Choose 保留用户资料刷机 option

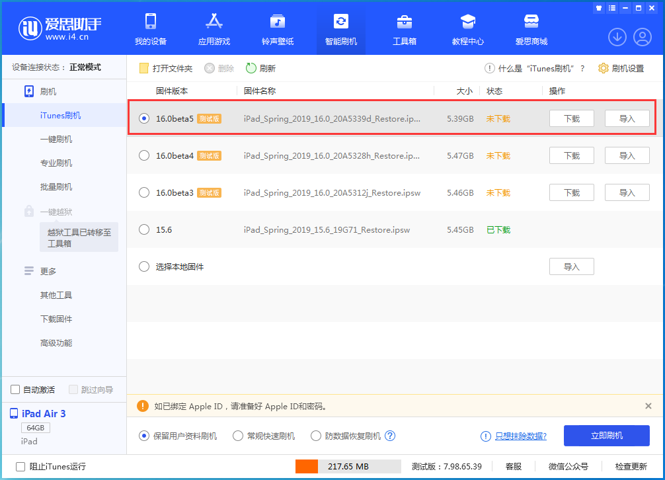pos(144,436)
